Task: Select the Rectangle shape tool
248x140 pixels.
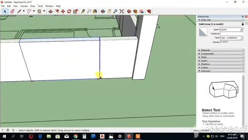Action: click(40, 11)
